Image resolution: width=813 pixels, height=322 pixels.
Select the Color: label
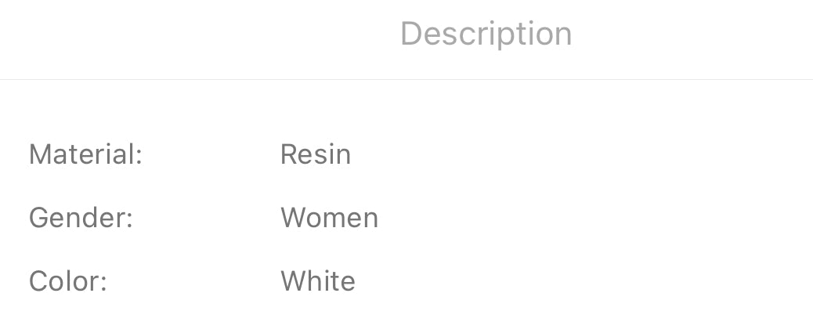(68, 281)
